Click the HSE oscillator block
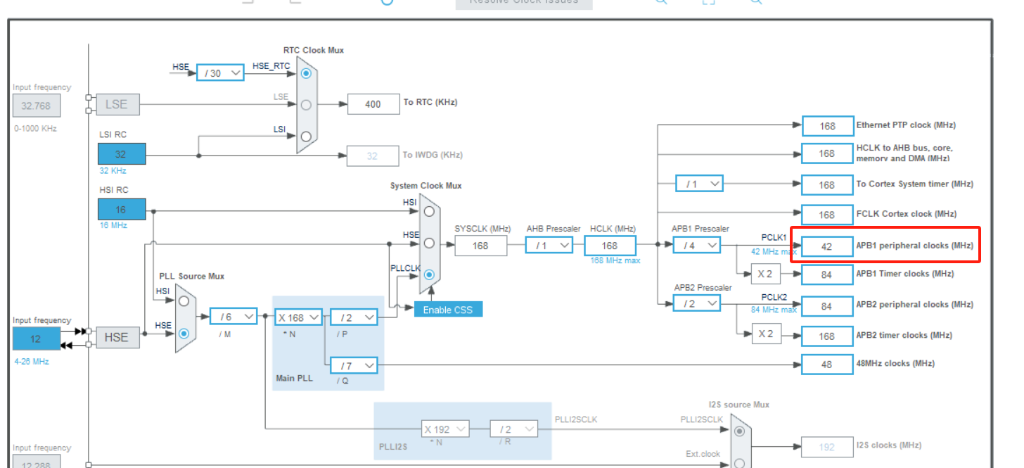Image resolution: width=1024 pixels, height=468 pixels. pos(117,337)
